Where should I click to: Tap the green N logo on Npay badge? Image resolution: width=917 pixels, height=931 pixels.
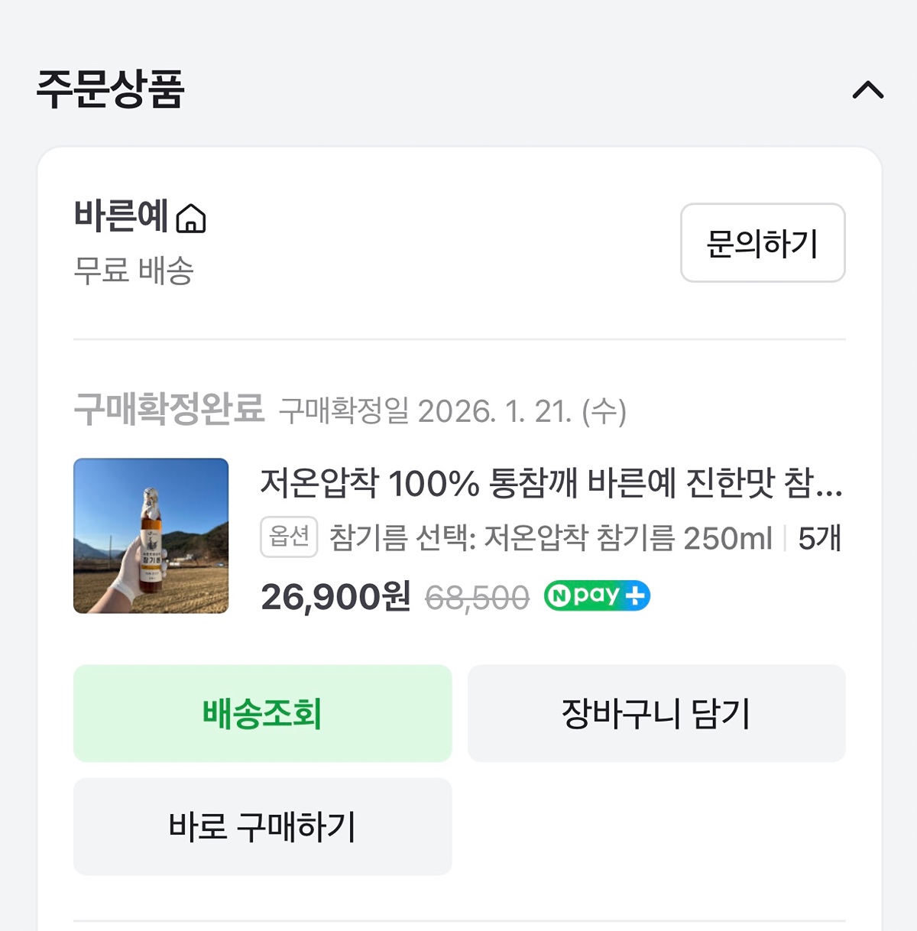(x=560, y=596)
